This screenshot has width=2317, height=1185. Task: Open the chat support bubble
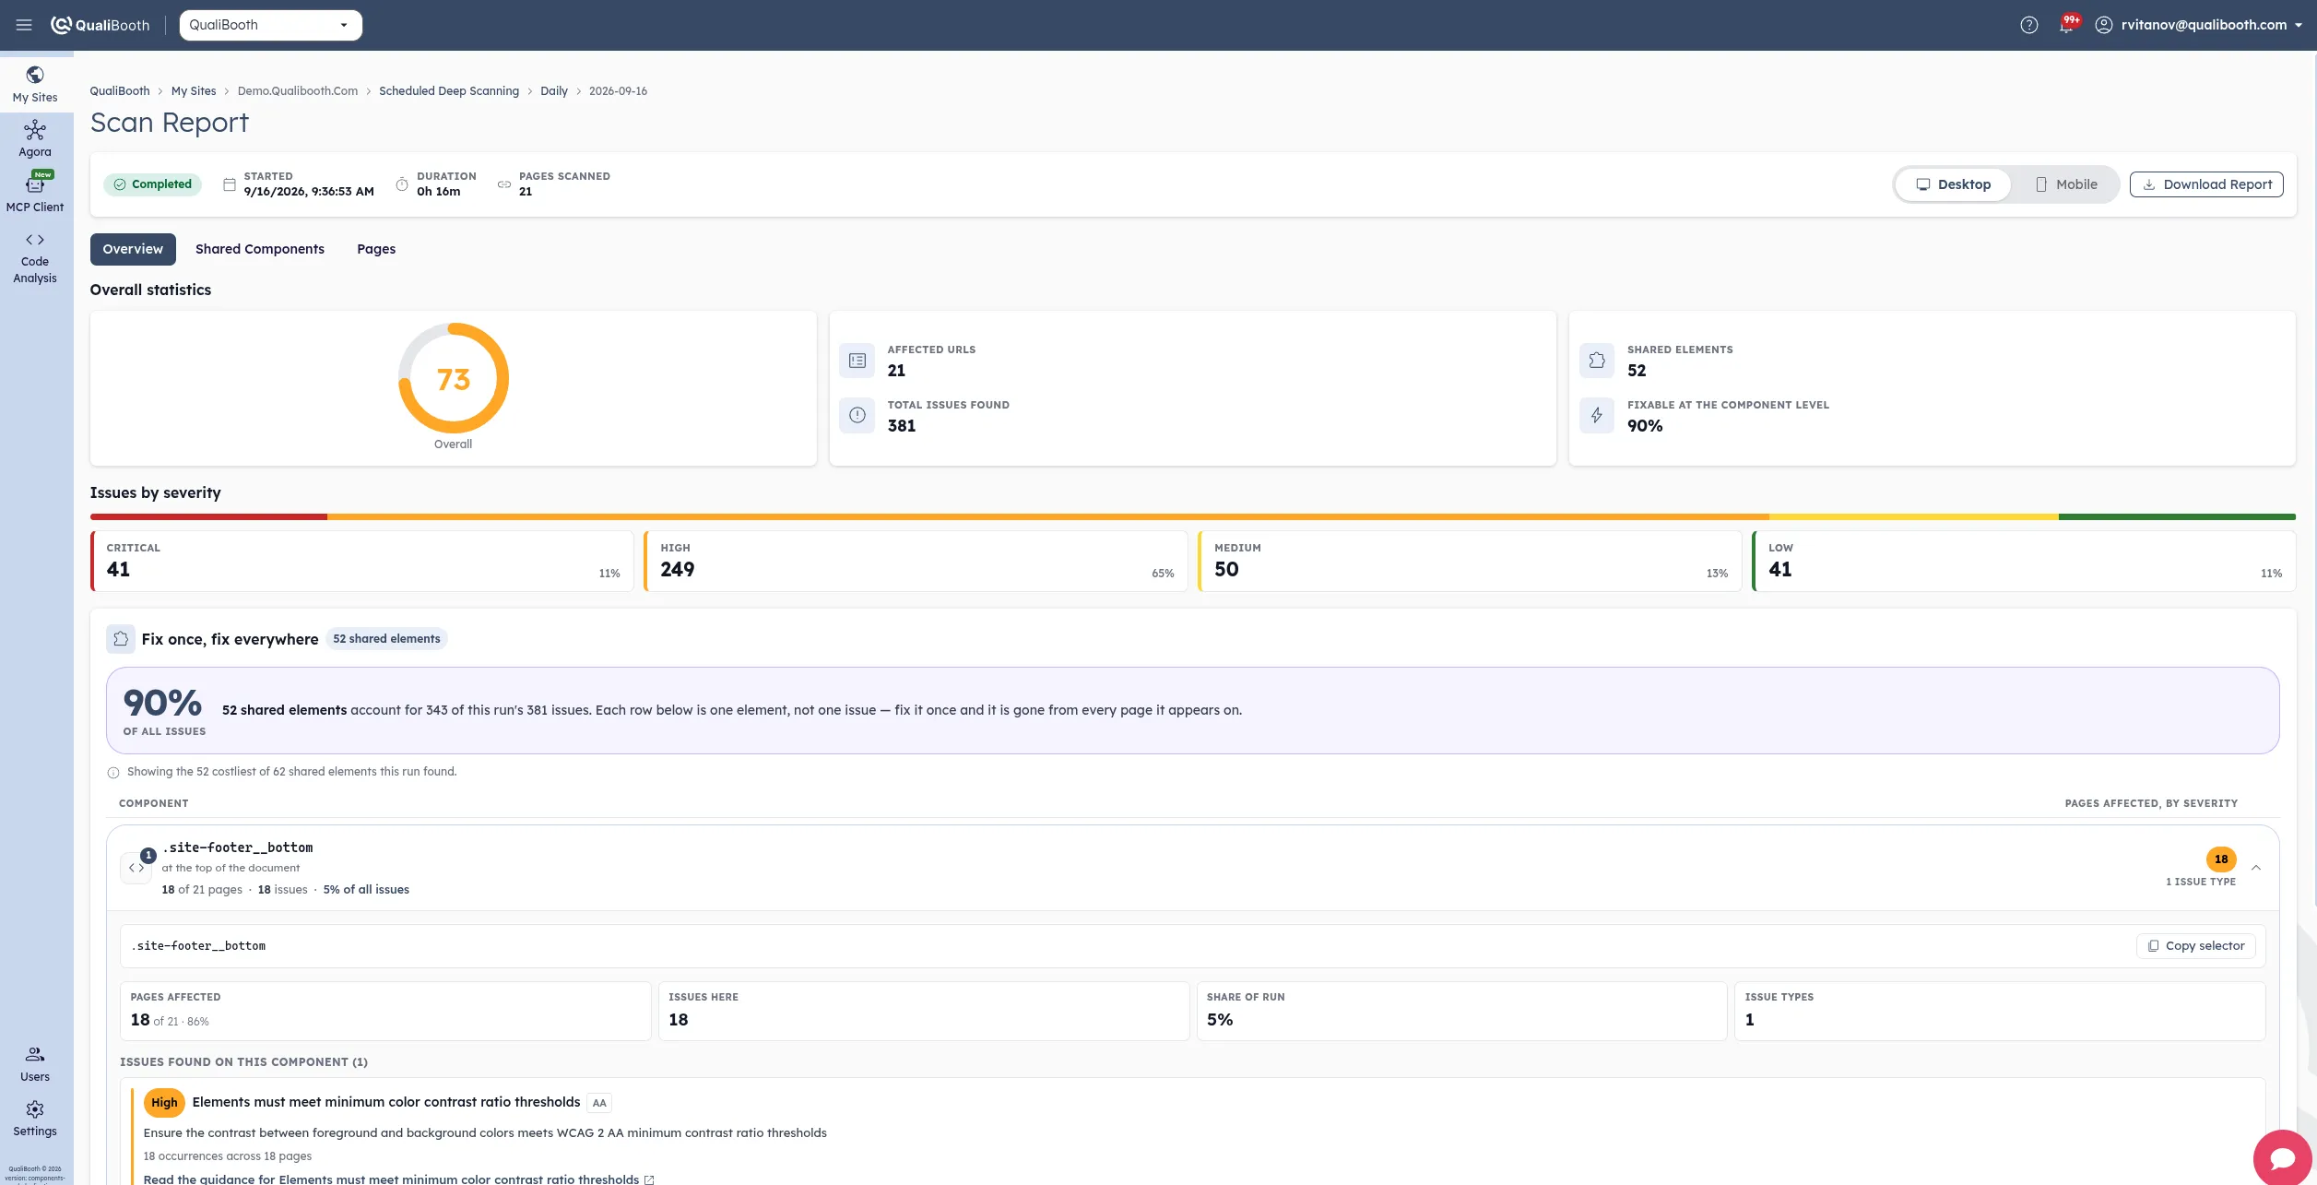click(x=2282, y=1158)
